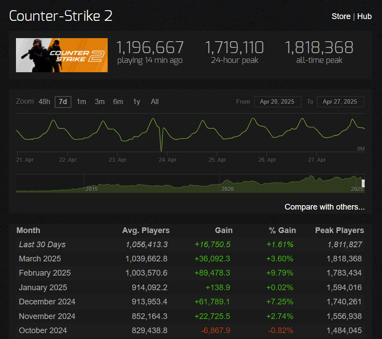Click the +89,478.3 gain value

click(212, 273)
